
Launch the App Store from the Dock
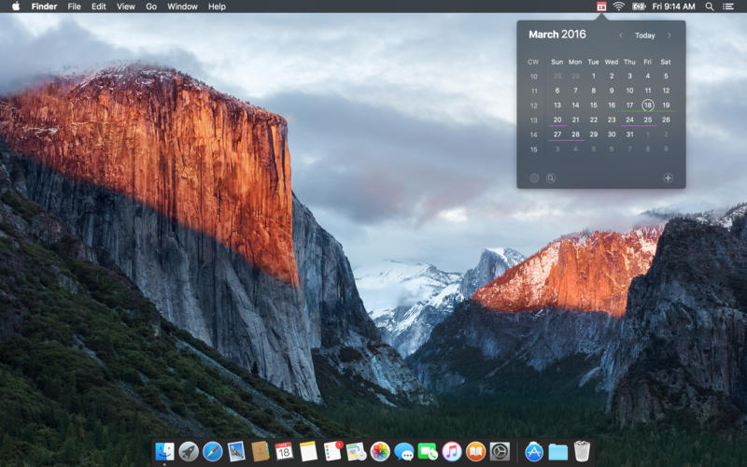534,451
